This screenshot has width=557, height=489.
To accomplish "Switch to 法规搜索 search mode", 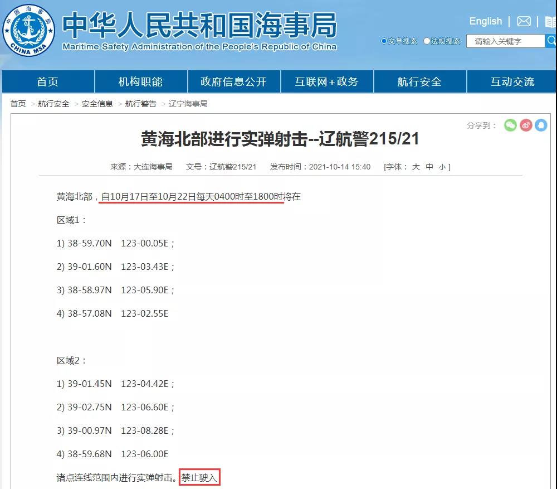I will pyautogui.click(x=427, y=41).
